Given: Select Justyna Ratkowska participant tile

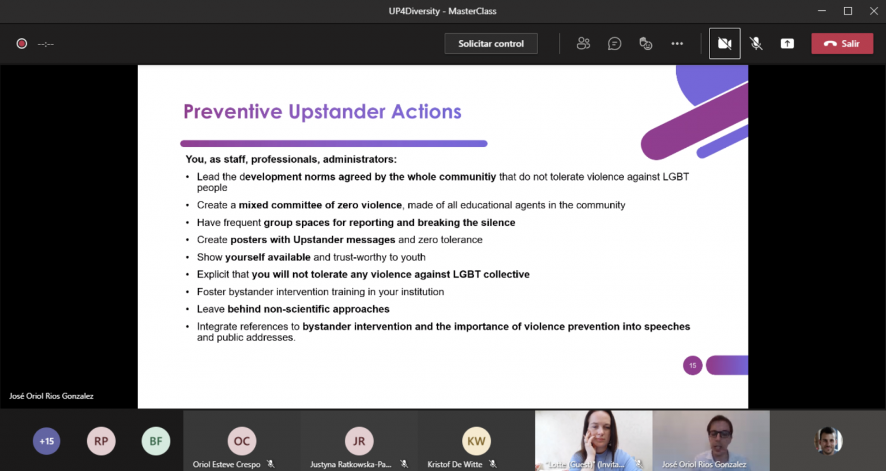Looking at the screenshot, I should pyautogui.click(x=359, y=441).
